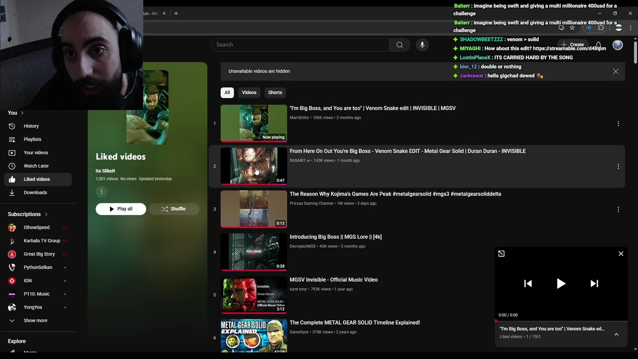Select the Shorts filter chip

275,92
